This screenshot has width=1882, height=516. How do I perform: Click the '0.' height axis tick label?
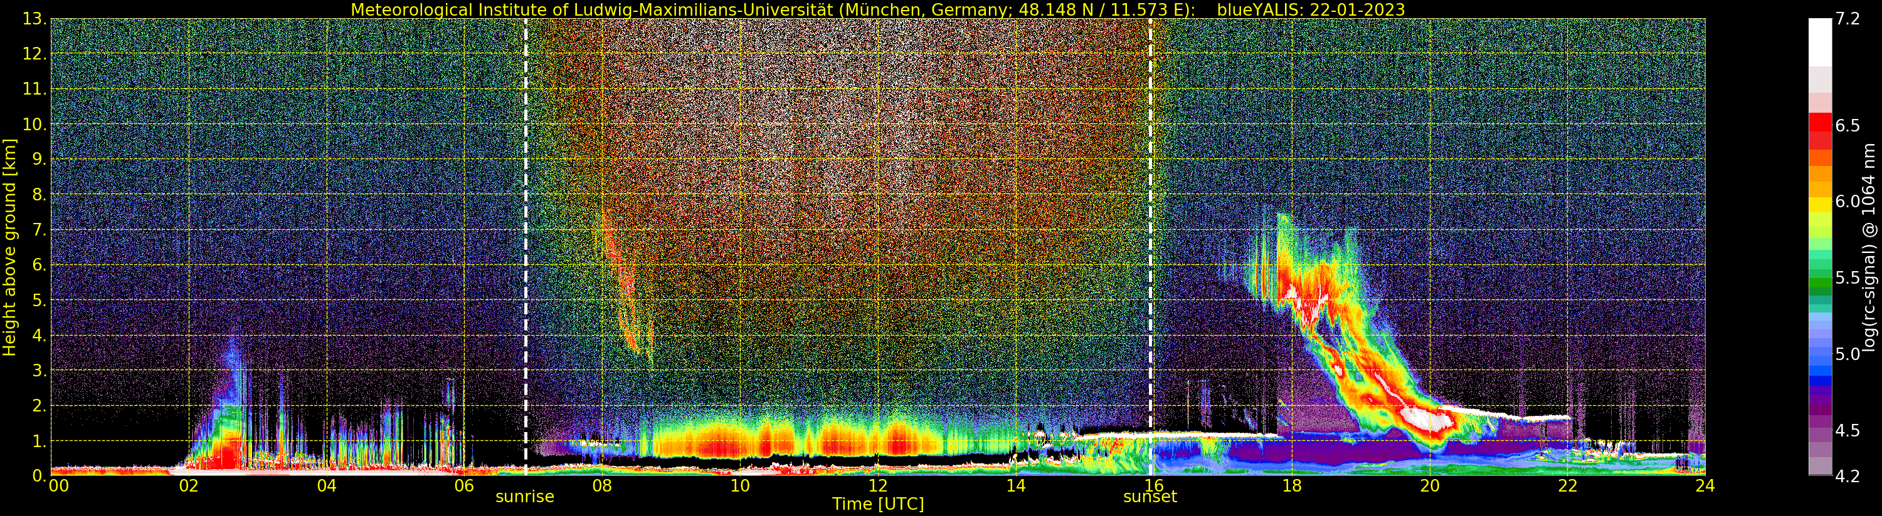click(x=40, y=476)
